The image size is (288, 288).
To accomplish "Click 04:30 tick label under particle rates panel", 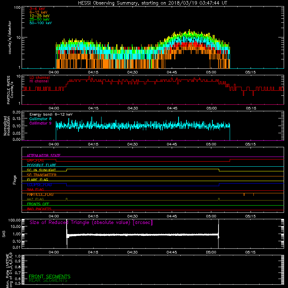I will [132, 108].
